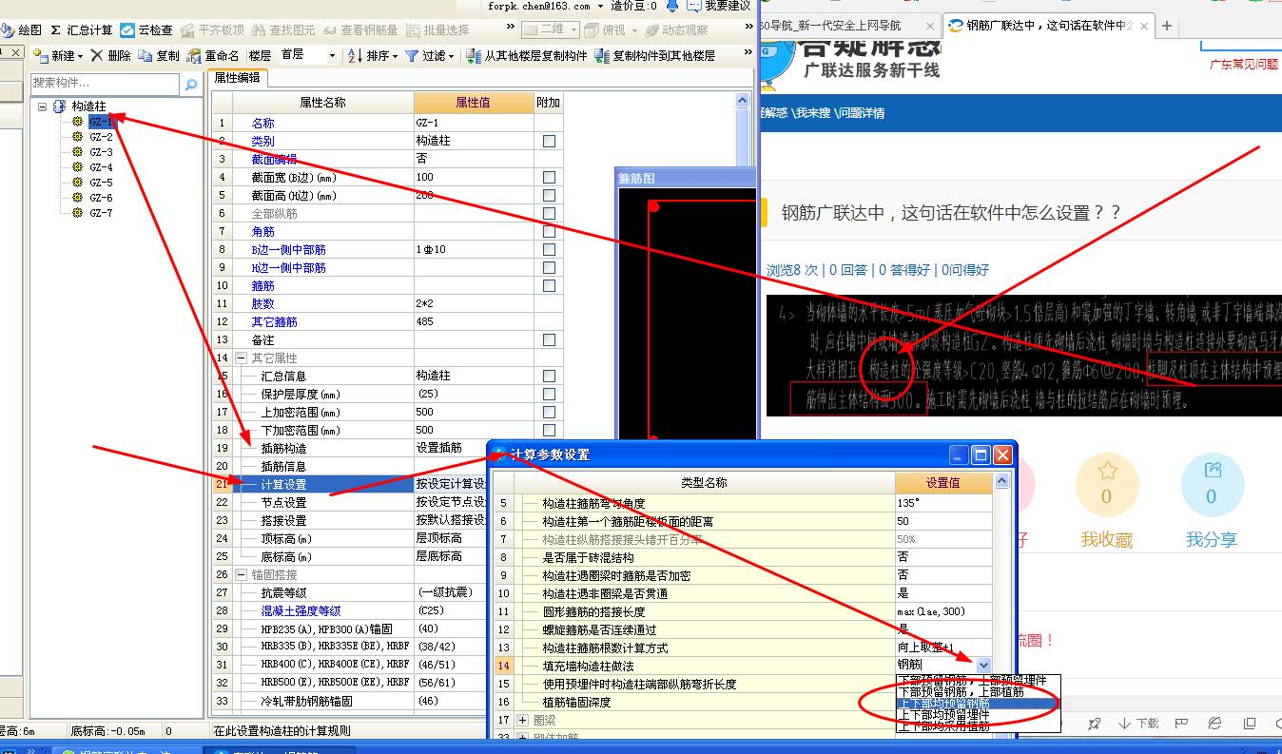Select the 平齐板顶 tool
The height and width of the screenshot is (754, 1282).
click(211, 30)
